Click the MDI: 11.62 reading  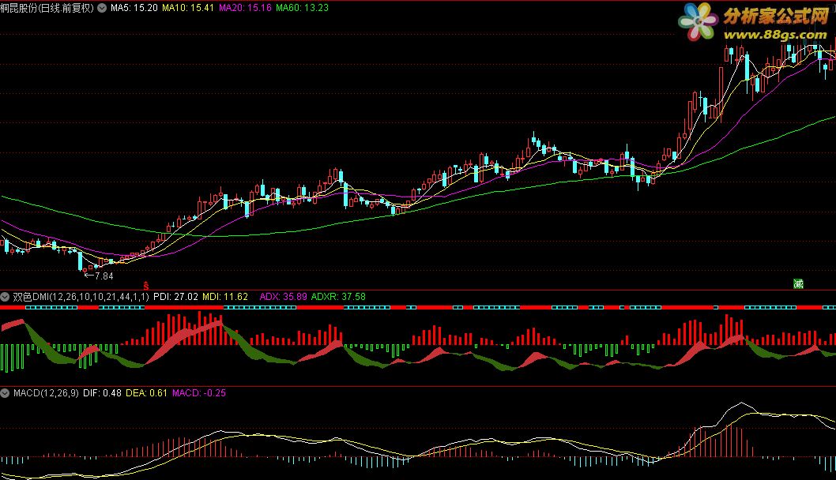click(225, 297)
